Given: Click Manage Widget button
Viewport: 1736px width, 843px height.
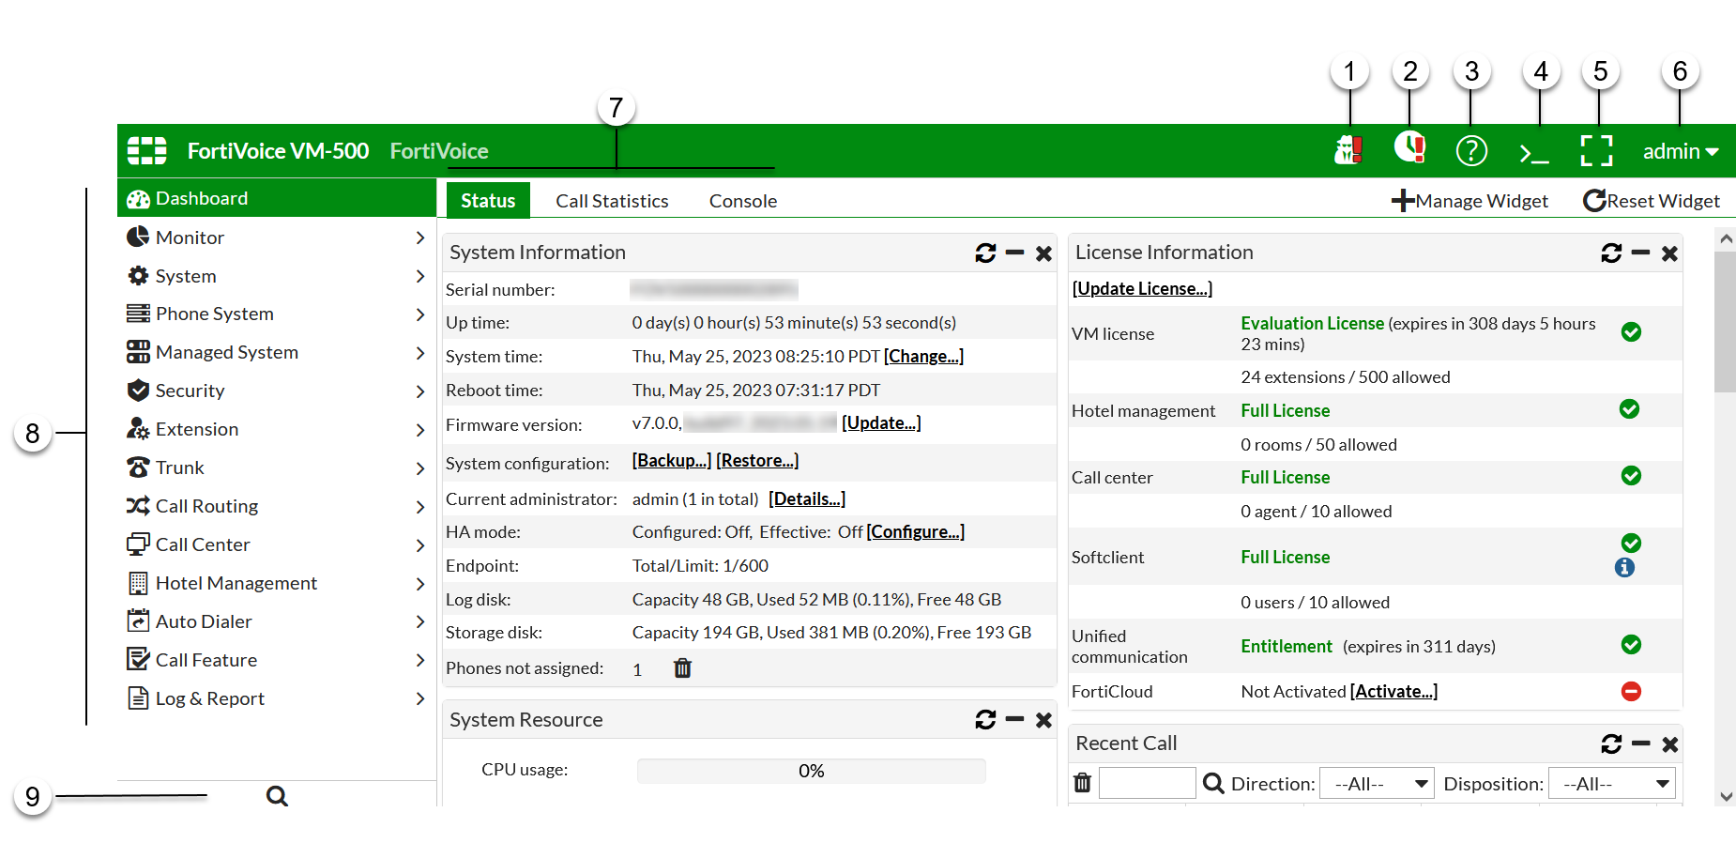Looking at the screenshot, I should coord(1470,201).
